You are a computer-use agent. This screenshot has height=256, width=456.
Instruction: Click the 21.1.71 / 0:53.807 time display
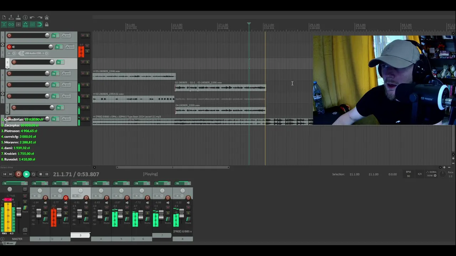click(76, 174)
